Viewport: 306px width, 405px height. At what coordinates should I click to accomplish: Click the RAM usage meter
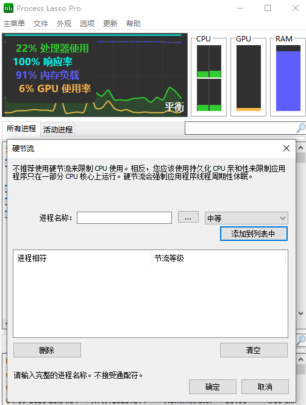288,78
